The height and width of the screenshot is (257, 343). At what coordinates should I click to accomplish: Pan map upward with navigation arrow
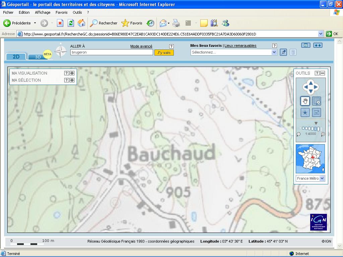[311, 82]
